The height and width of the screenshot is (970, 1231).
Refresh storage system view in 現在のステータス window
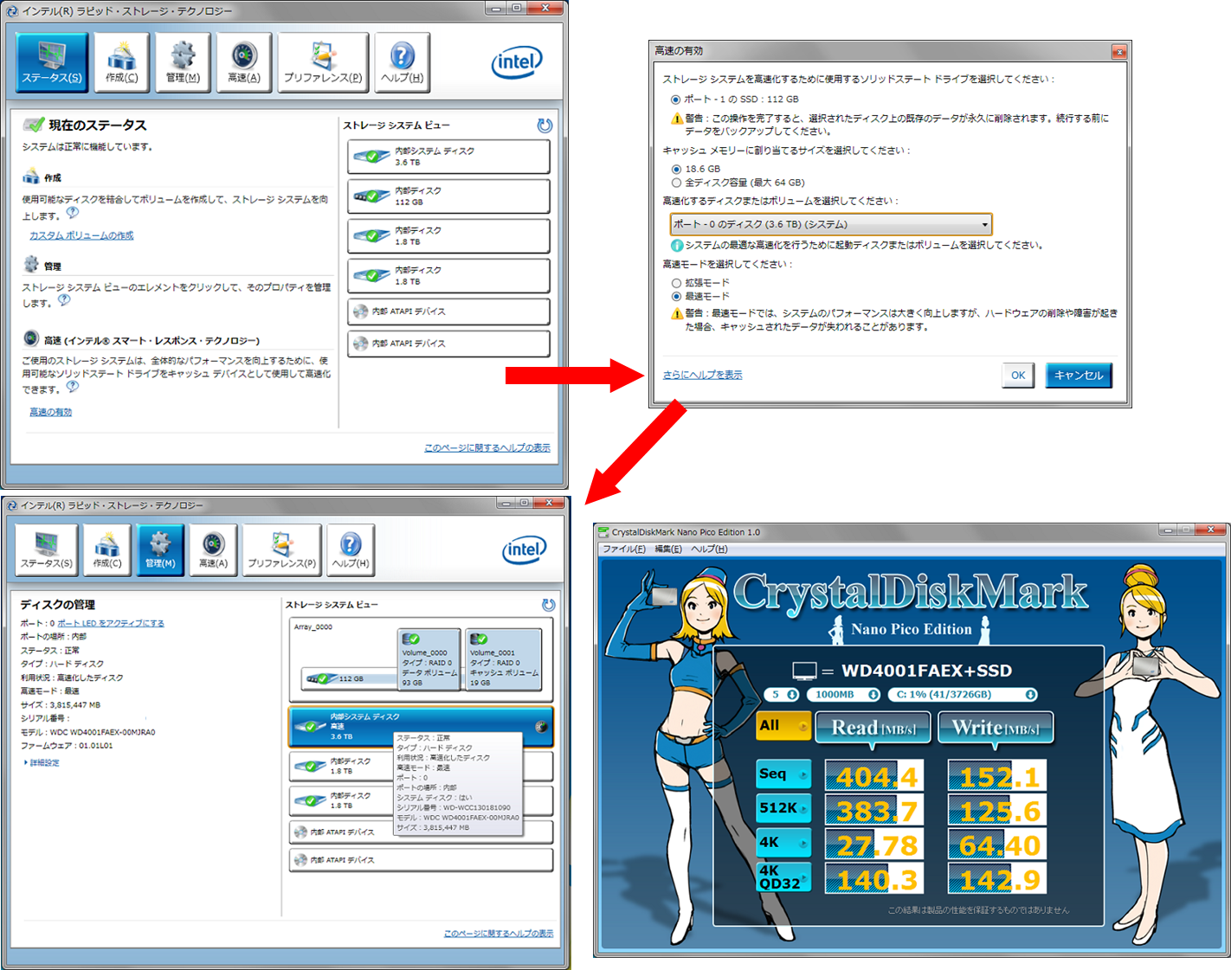pos(545,125)
